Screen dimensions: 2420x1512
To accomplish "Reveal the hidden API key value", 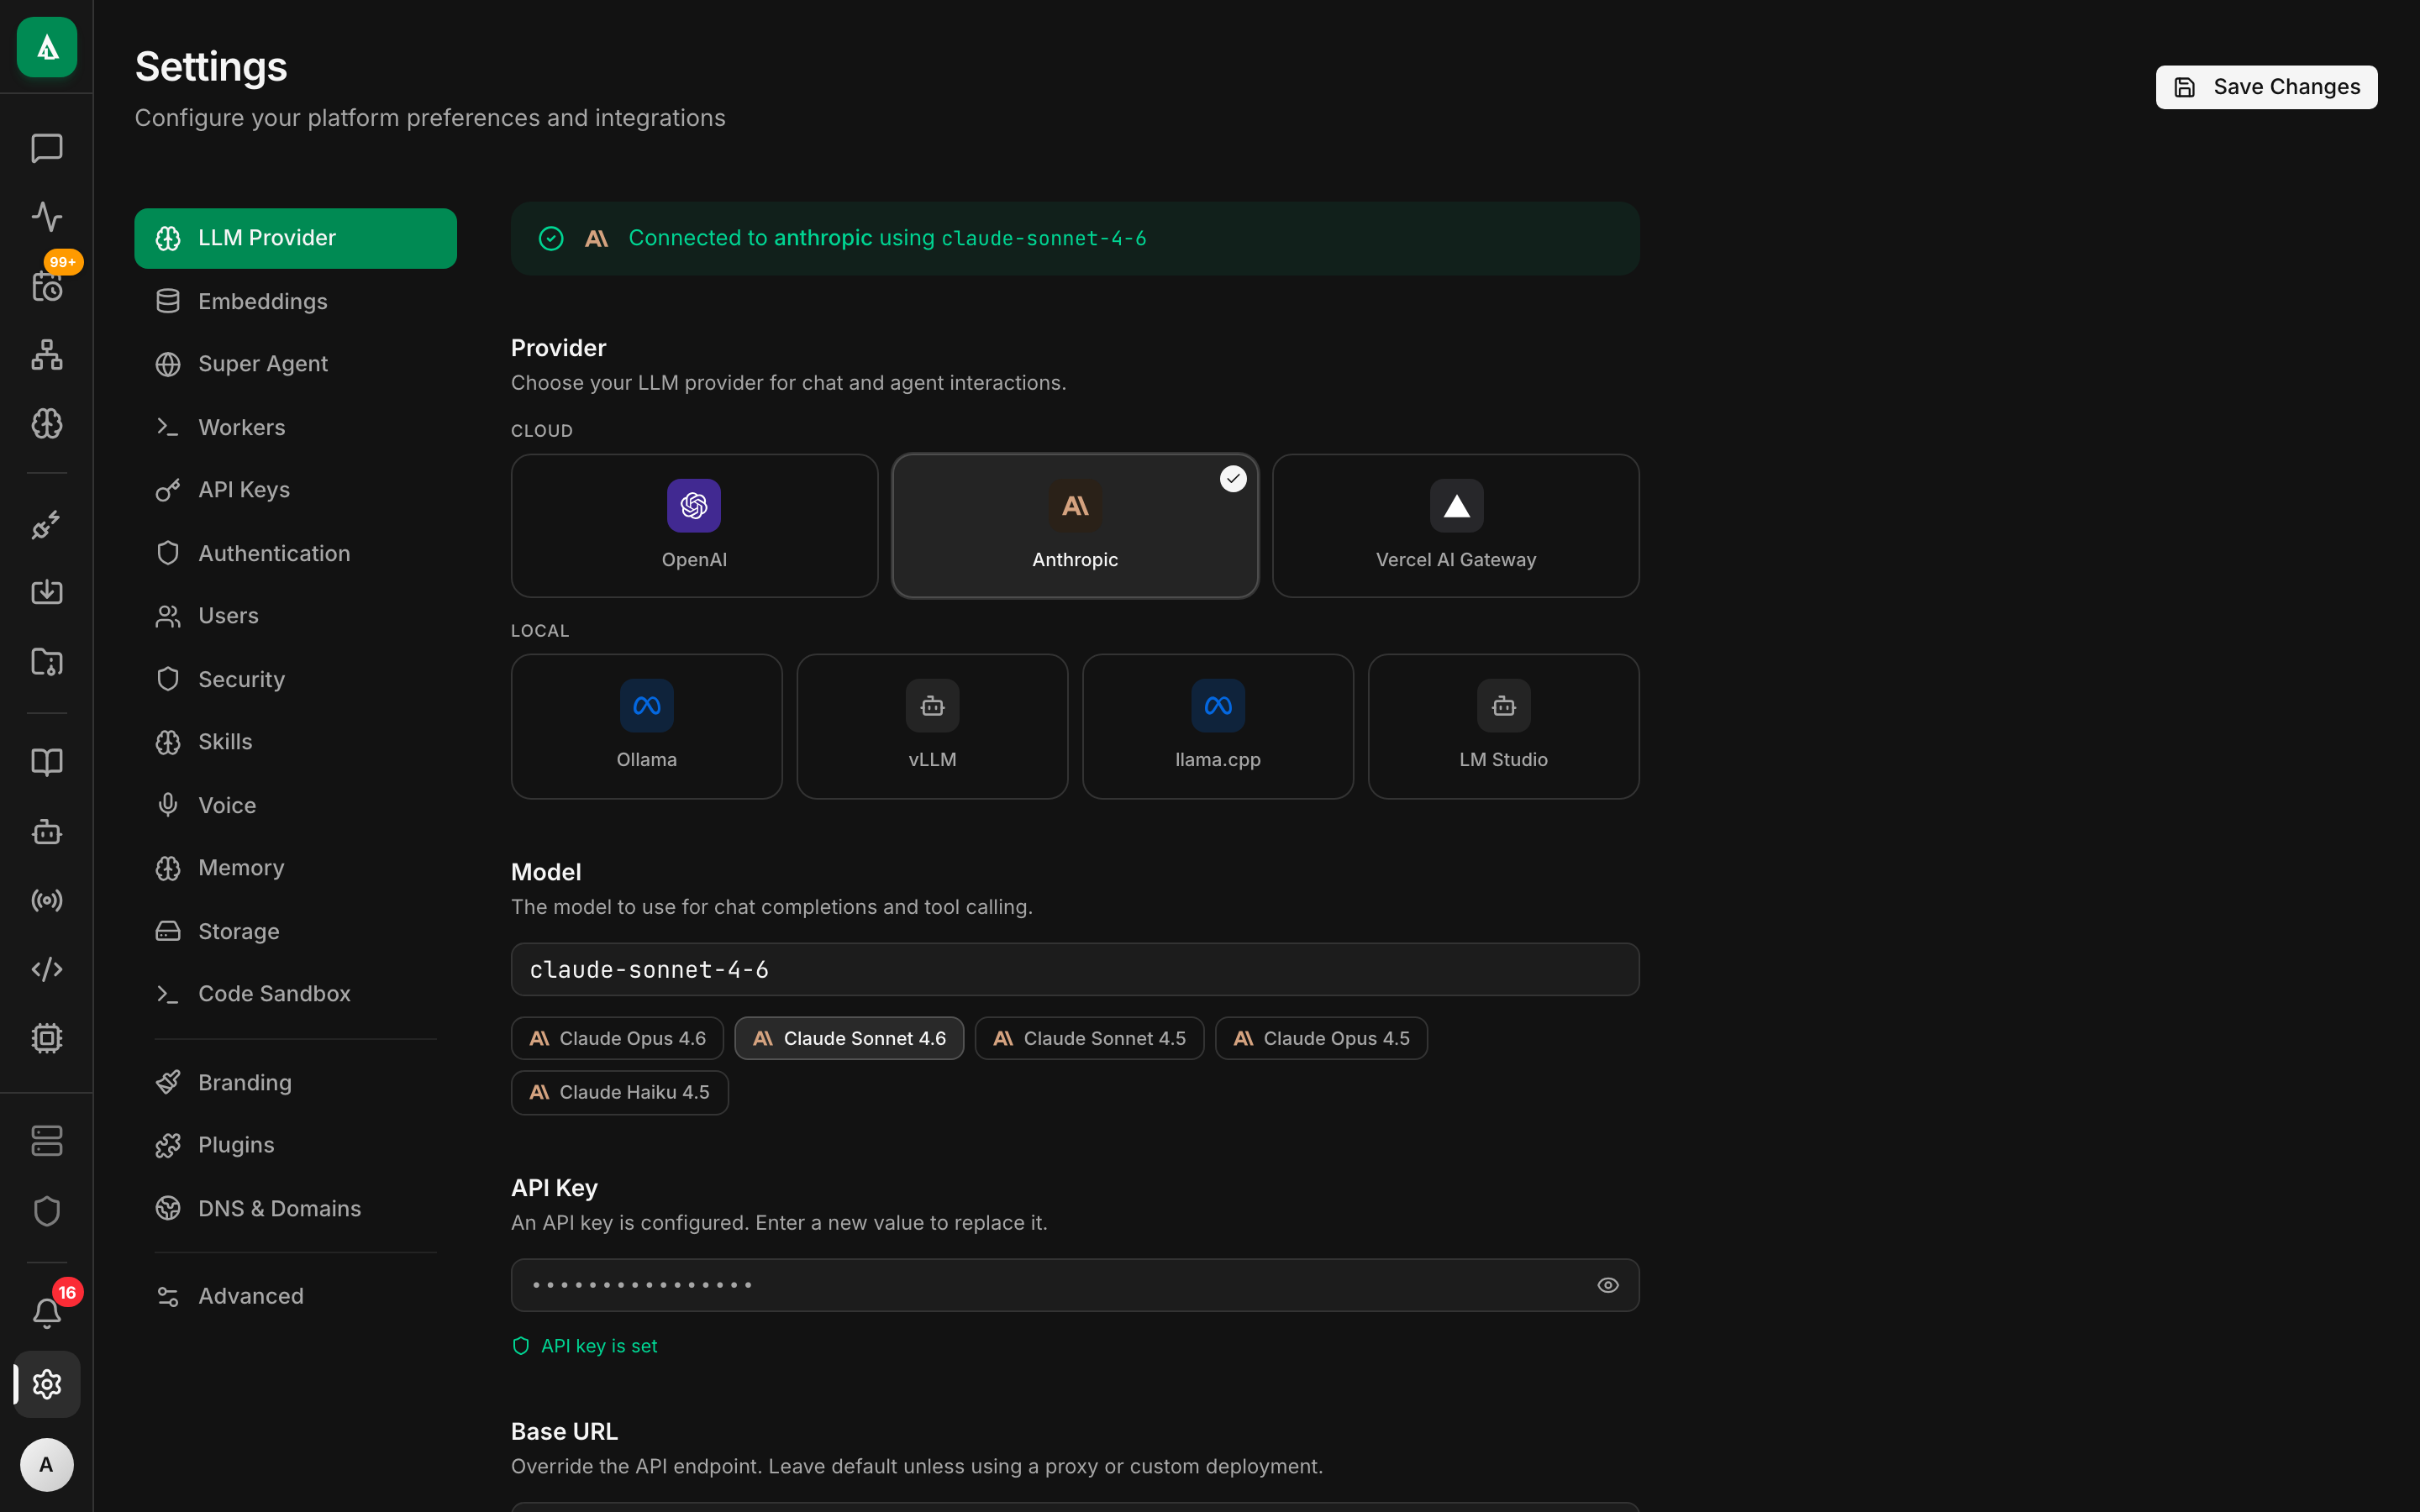I will pyautogui.click(x=1607, y=1284).
